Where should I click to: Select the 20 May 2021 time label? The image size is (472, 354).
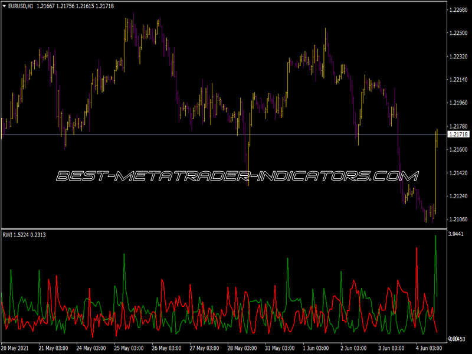15,348
